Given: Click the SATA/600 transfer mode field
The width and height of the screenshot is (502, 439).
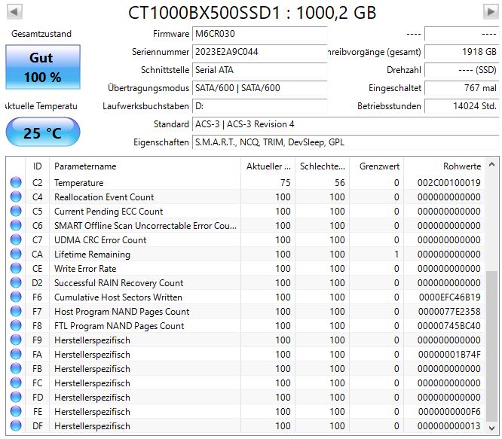Looking at the screenshot, I should pos(259,88).
